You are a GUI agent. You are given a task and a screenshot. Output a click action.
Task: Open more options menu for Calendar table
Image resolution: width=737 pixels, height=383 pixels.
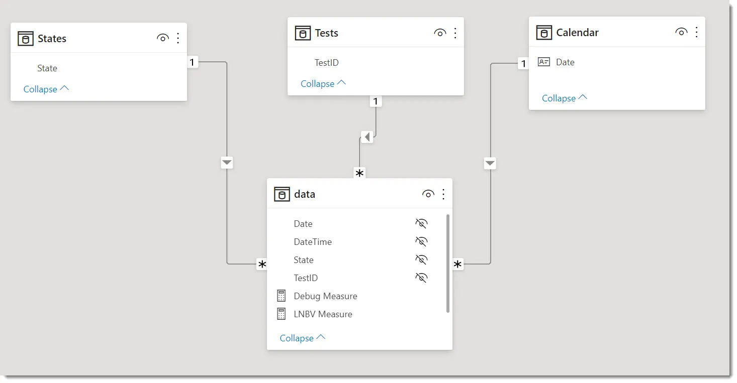(696, 32)
